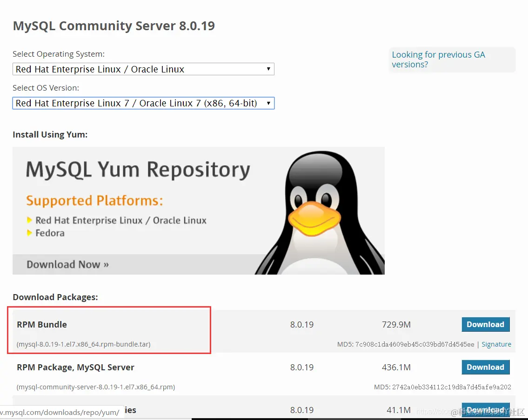
Task: Click the mysql-8.0.19-1.el7.x86_64.rpm-bundle.tar filename
Action: point(84,344)
